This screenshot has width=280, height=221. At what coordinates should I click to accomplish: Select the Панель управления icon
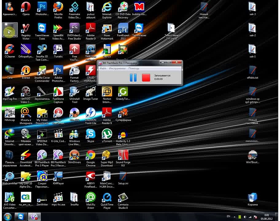tap(10, 158)
